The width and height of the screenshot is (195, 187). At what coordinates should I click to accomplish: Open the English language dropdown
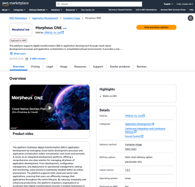click(169, 4)
